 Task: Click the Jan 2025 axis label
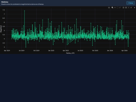click(51, 50)
